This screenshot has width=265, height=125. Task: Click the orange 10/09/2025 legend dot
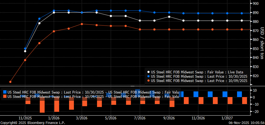[x=148, y=81]
